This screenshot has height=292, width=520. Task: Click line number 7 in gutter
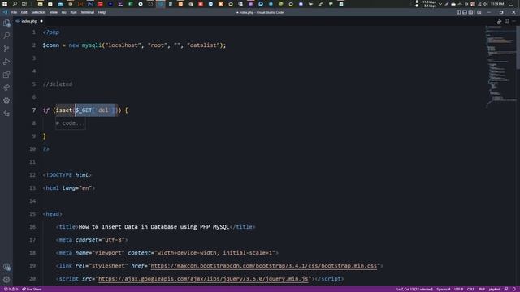[x=34, y=110]
